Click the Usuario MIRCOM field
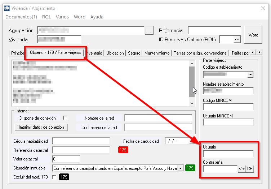 pyautogui.click(x=228, y=122)
